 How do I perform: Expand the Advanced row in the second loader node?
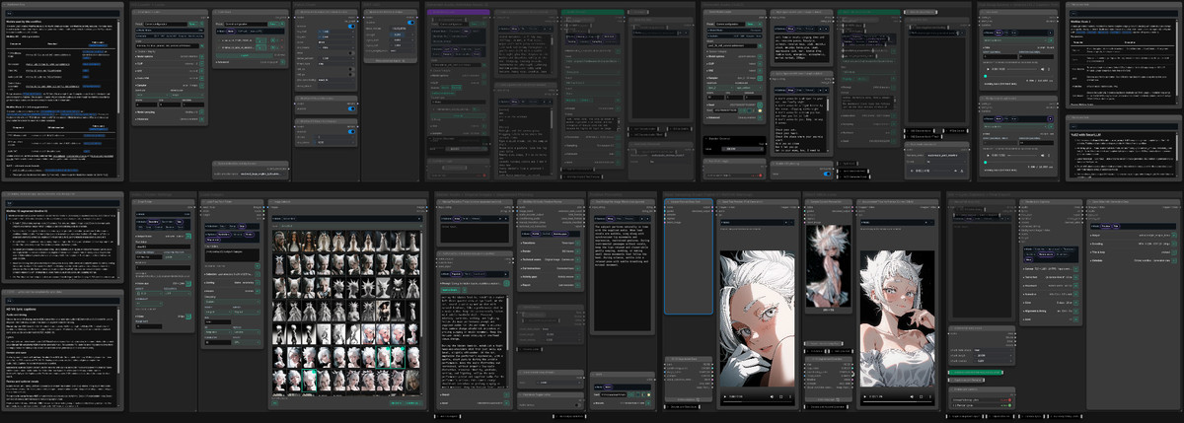click(252, 61)
